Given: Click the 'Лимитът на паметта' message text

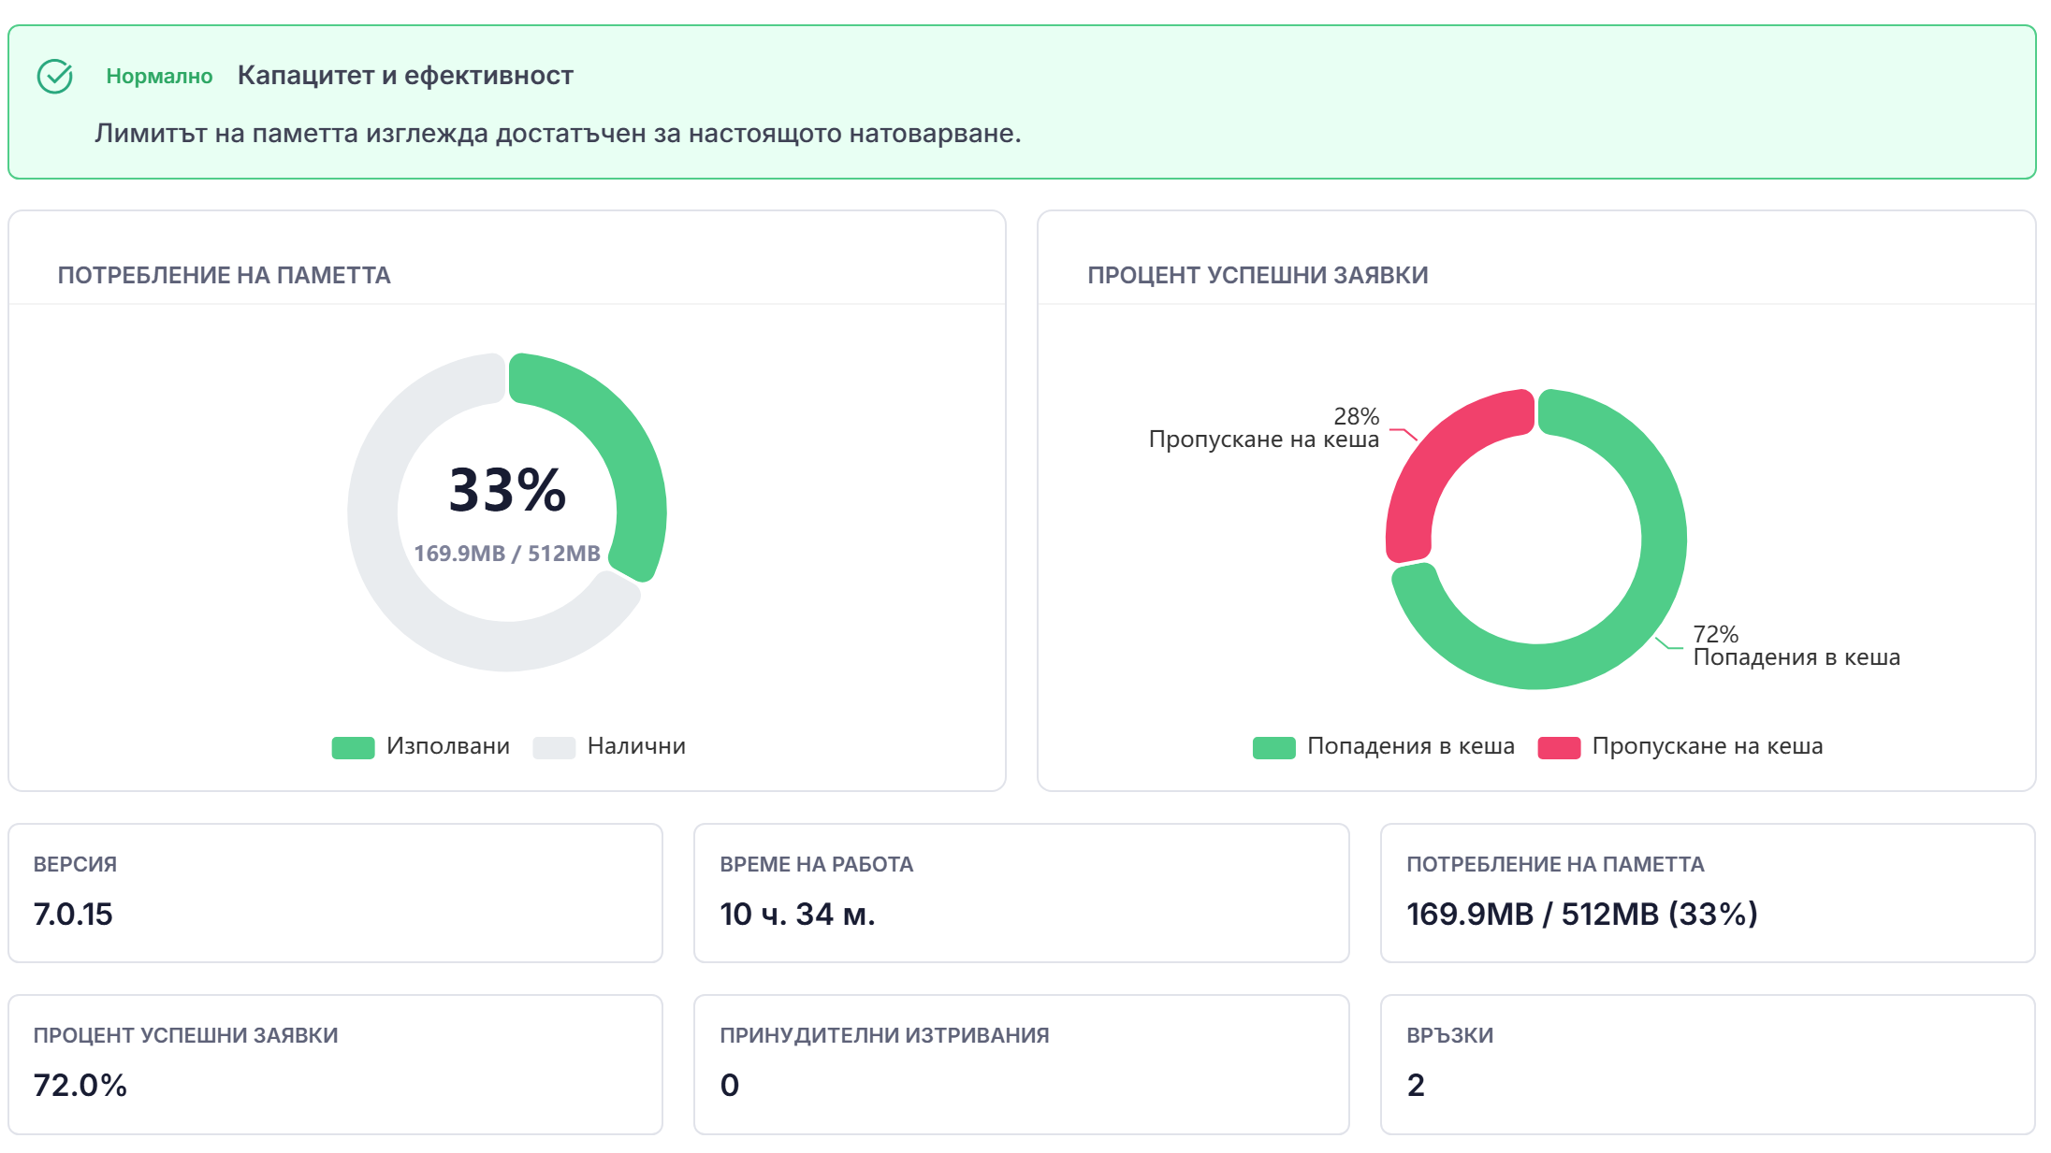Looking at the screenshot, I should pyautogui.click(x=558, y=134).
